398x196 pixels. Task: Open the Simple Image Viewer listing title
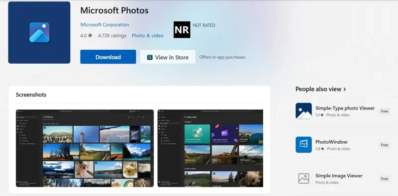point(339,176)
